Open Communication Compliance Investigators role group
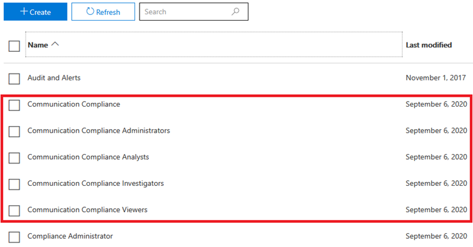Screen dimensions: 473x247 [96, 183]
